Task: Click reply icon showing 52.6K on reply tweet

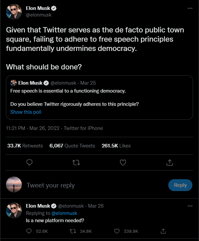Action: pos(29,231)
